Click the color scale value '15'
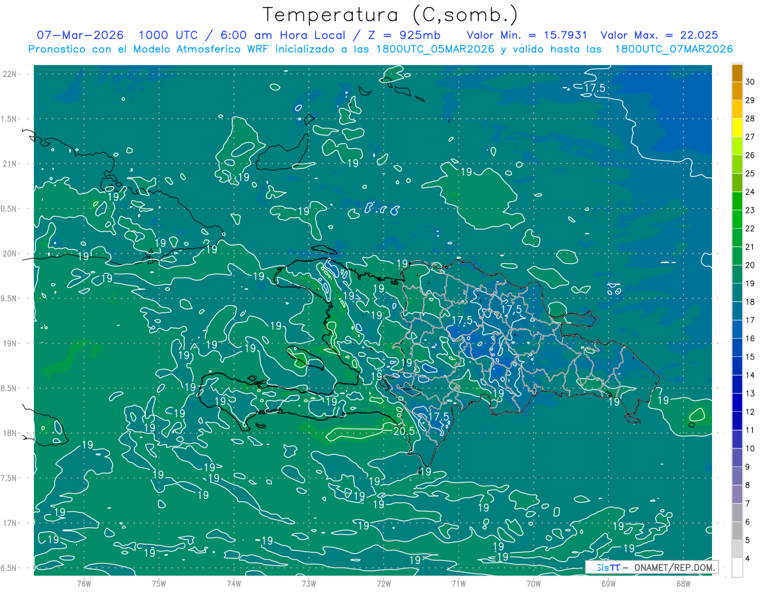 (750, 357)
